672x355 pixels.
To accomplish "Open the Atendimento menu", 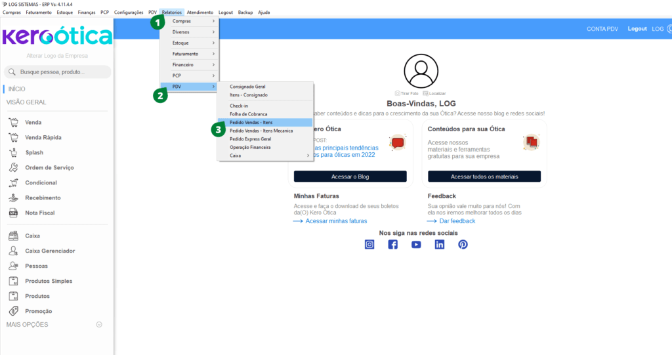I will click(199, 12).
